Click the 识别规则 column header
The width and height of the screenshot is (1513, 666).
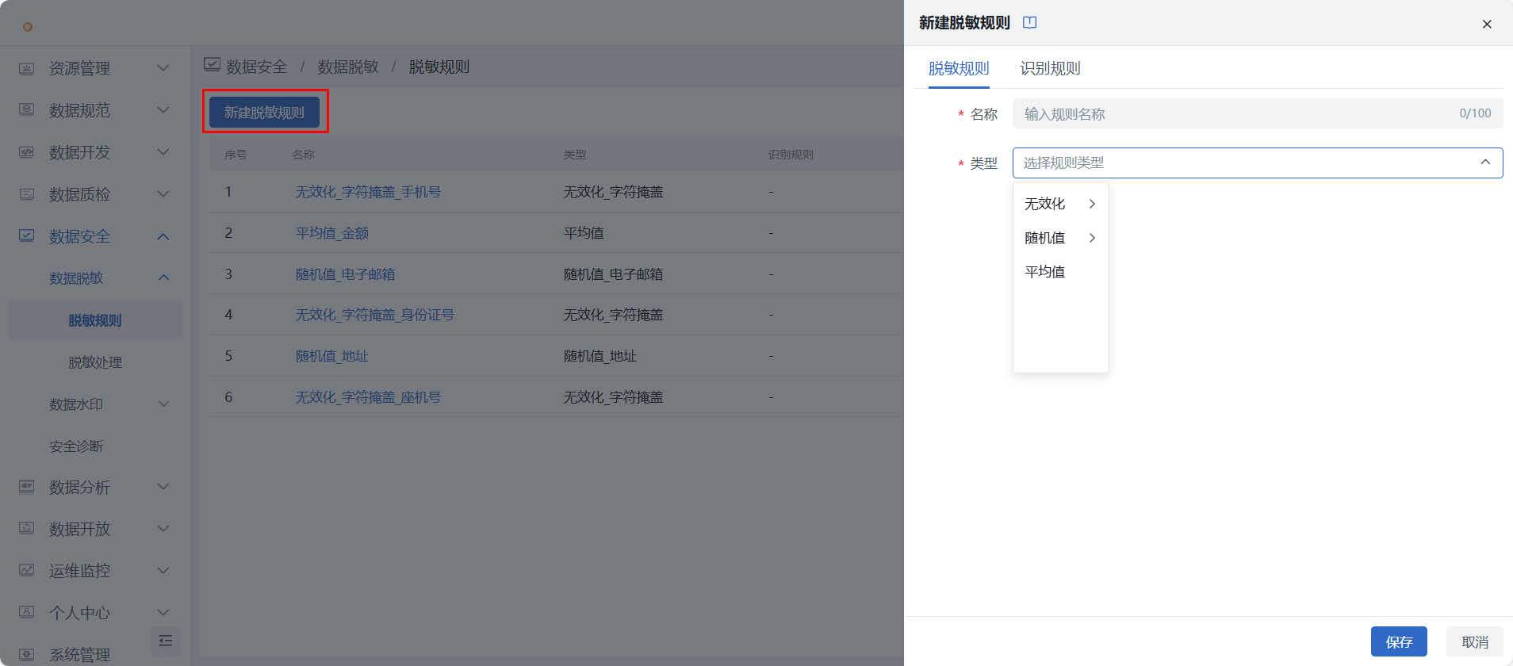click(x=791, y=155)
